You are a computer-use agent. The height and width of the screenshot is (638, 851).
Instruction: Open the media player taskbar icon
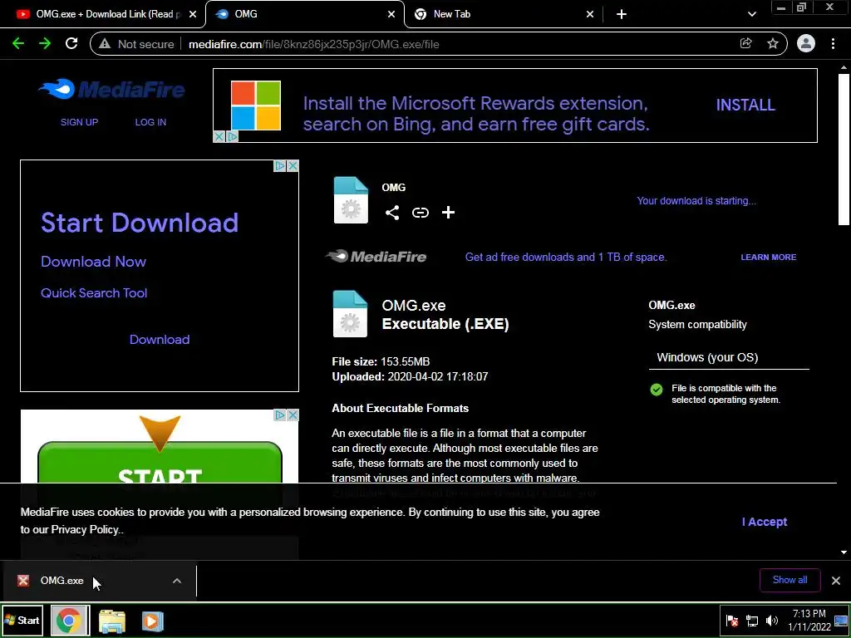pos(153,621)
